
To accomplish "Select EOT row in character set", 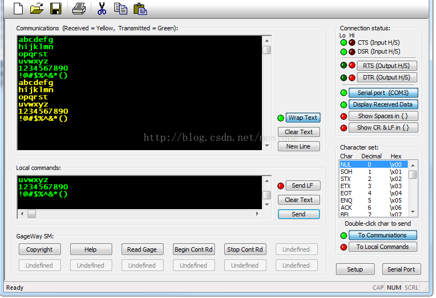I will tap(374, 193).
